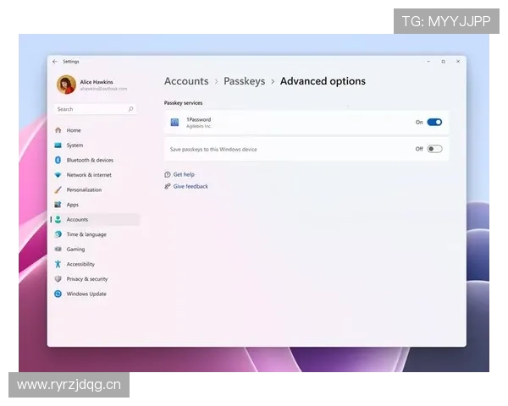
Task: Enable Save passkeys to this Windows device
Action: (x=434, y=149)
